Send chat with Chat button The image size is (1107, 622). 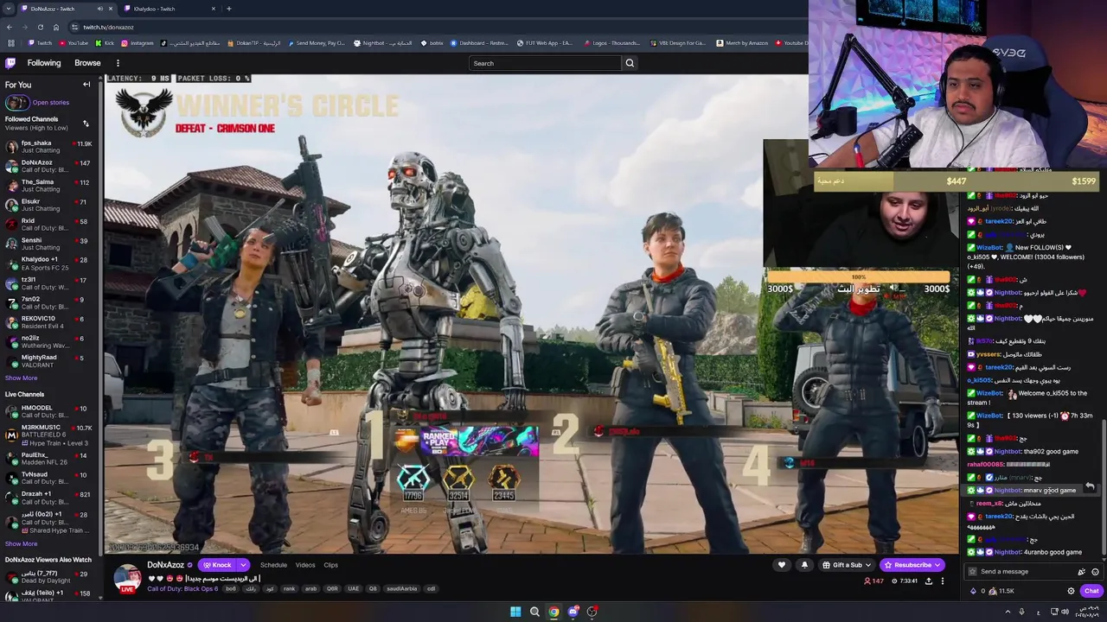pos(1091,591)
